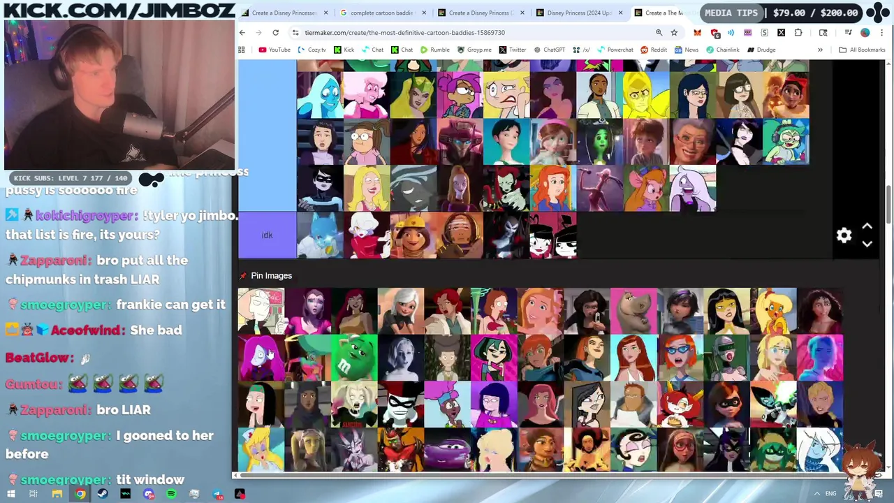Switch to the 'Disney Princess (2024 Upd' tab
Screen dimensions: 894x503
(x=578, y=13)
